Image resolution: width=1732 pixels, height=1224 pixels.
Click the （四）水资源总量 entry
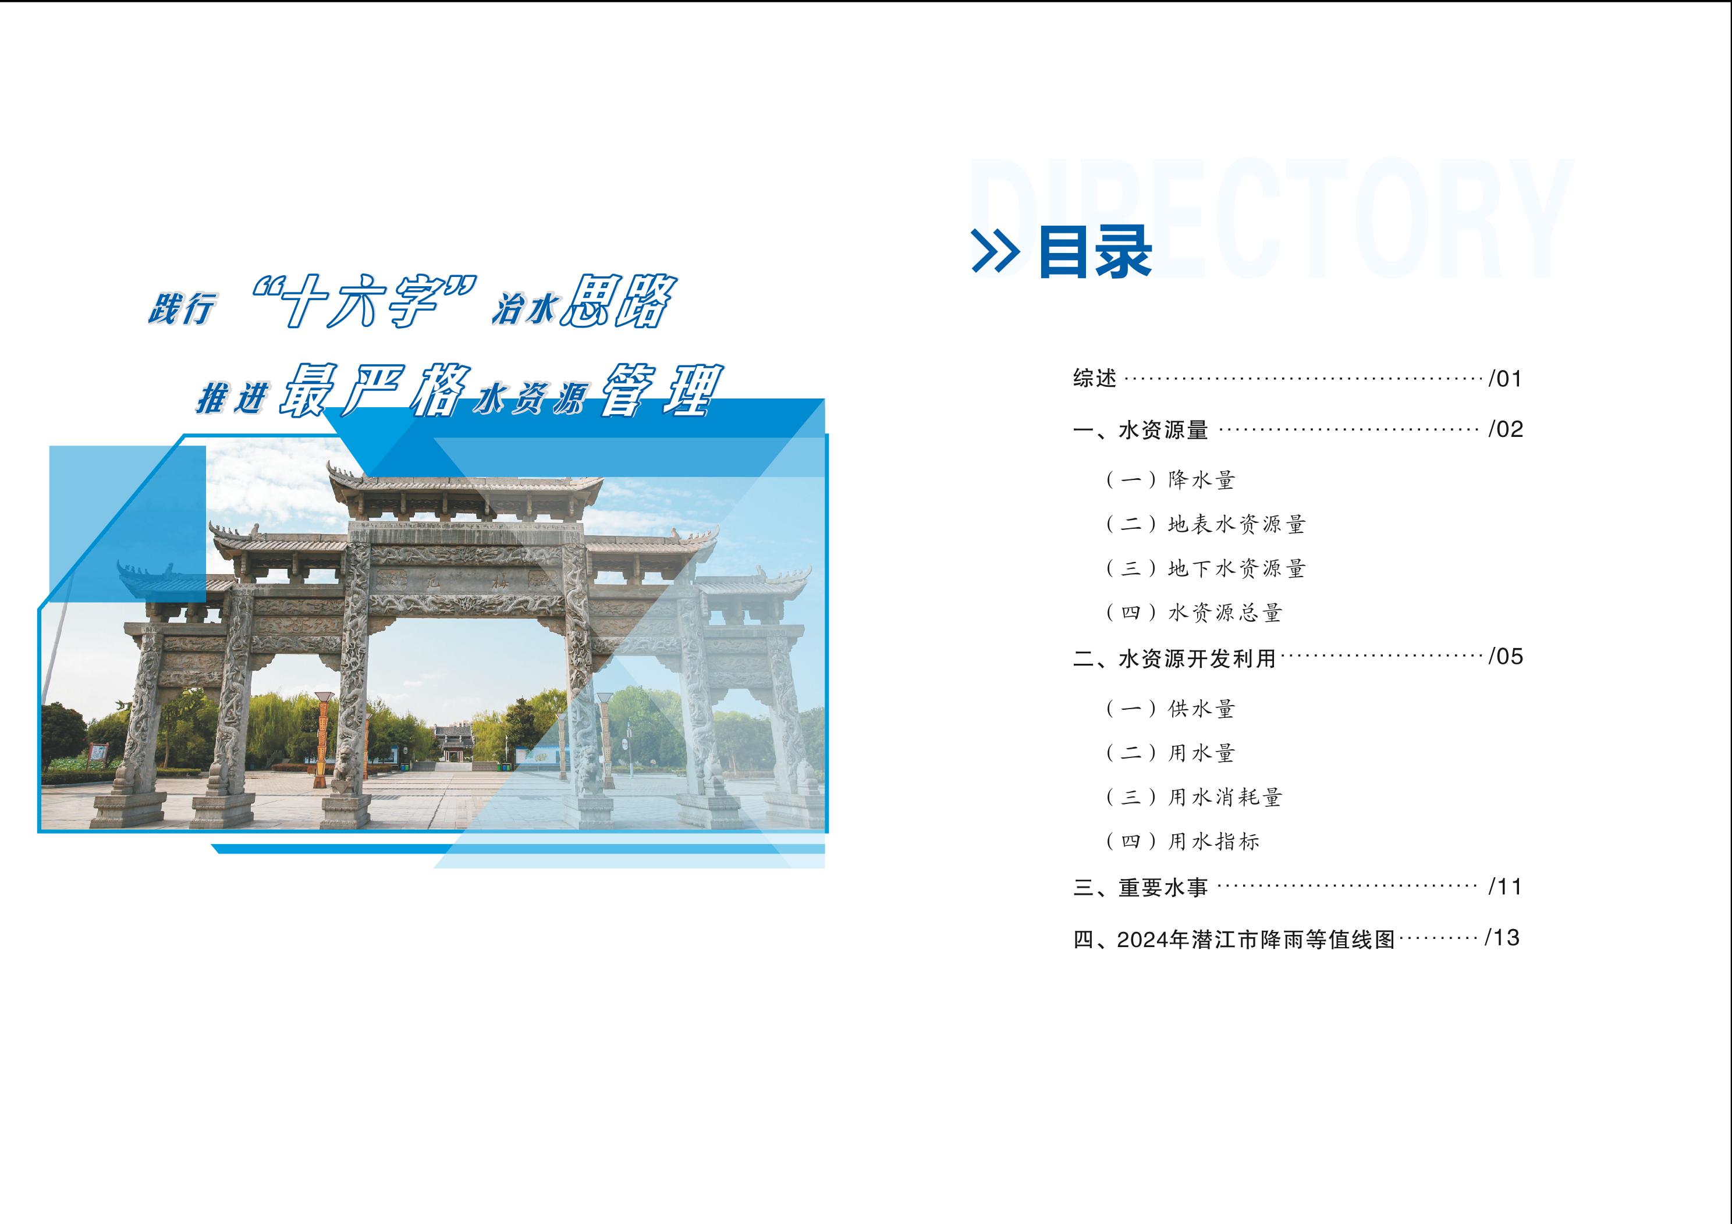tap(1194, 613)
